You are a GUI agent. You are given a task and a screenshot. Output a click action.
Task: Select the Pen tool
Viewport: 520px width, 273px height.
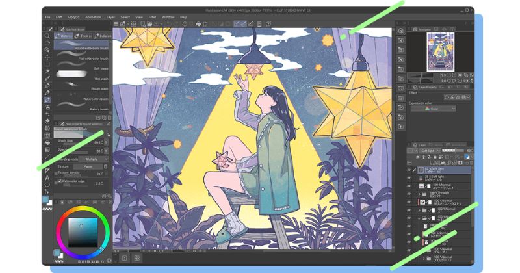[47, 86]
